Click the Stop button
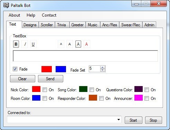Image resolution: width=170 pixels, height=130 pixels. point(153,120)
